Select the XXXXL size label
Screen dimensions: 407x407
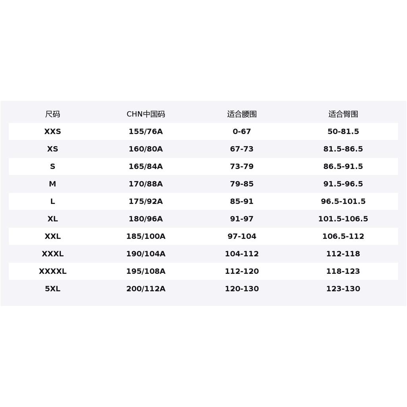(52, 271)
